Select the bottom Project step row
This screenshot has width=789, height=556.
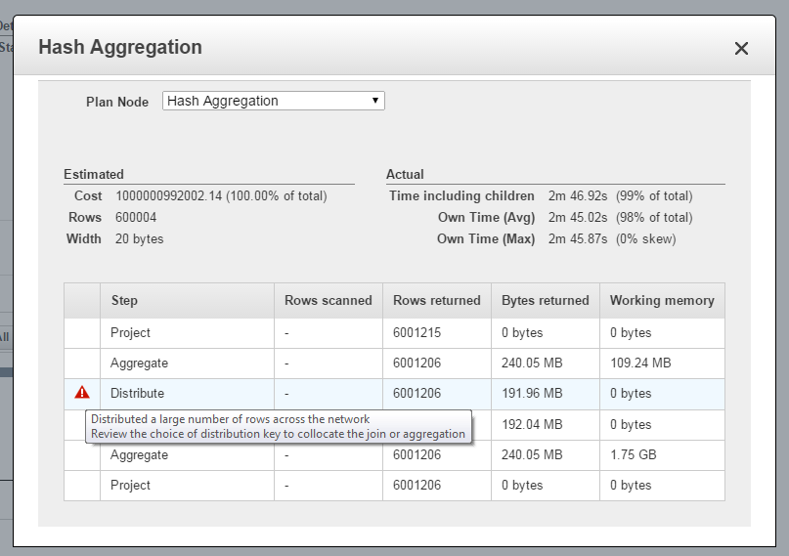(130, 485)
